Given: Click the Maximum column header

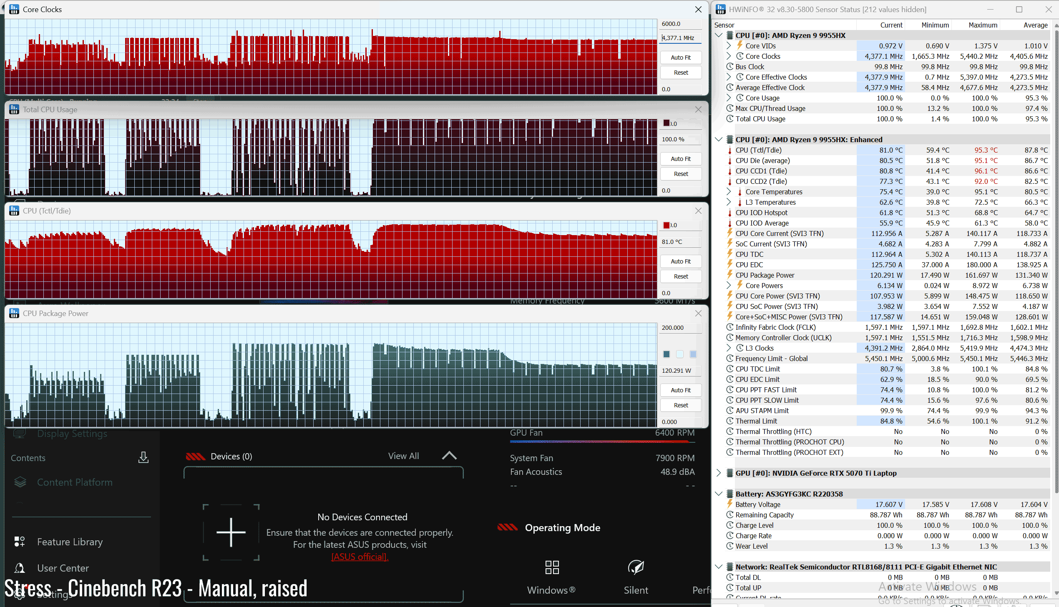Looking at the screenshot, I should tap(982, 25).
